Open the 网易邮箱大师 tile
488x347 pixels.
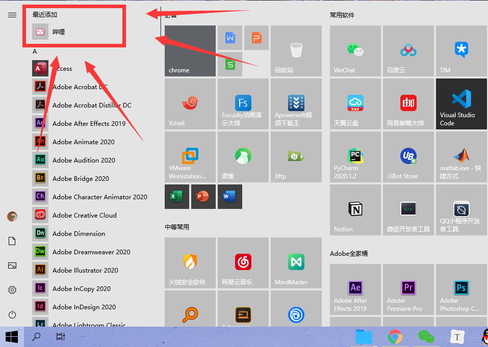(x=408, y=104)
